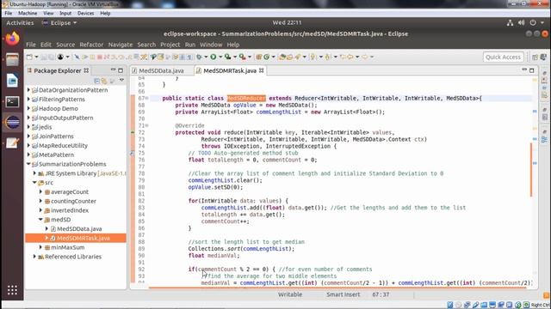Open the New dropdown arrow
The width and height of the screenshot is (551, 309).
click(x=36, y=57)
